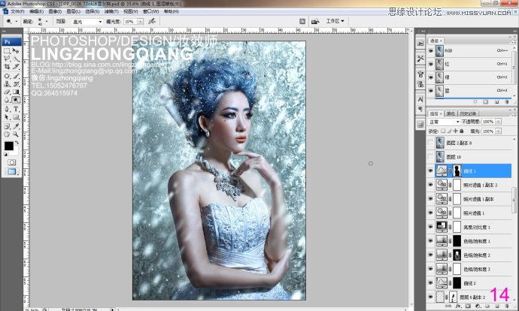Image resolution: width=519 pixels, height=311 pixels.
Task: Open the brush preset picker dropdown
Action: click(47, 22)
